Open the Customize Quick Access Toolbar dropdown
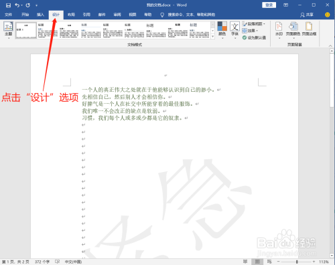 pos(36,5)
